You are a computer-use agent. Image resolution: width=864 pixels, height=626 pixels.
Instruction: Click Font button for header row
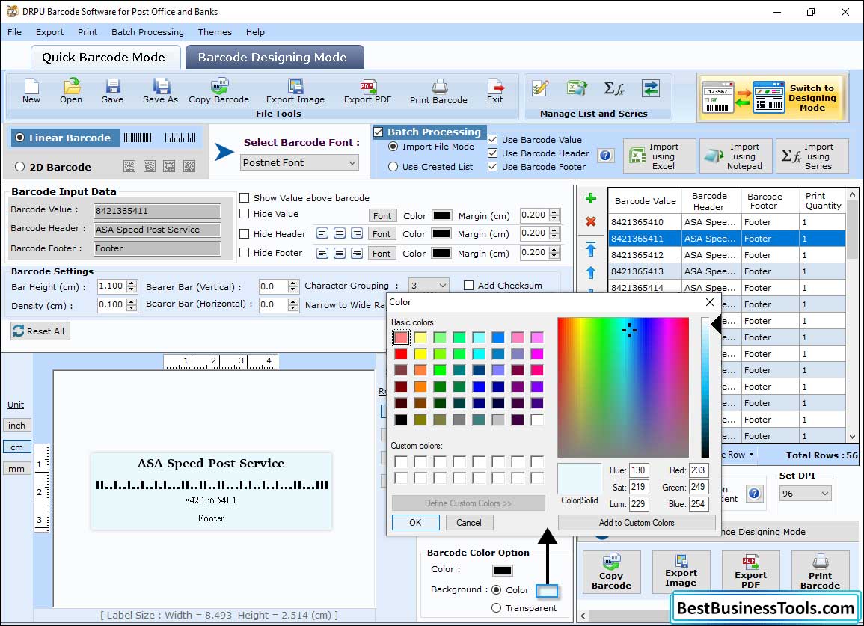382,233
